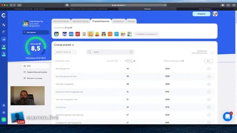Open the chat support bubble
The width and height of the screenshot is (237, 133).
coord(227,116)
